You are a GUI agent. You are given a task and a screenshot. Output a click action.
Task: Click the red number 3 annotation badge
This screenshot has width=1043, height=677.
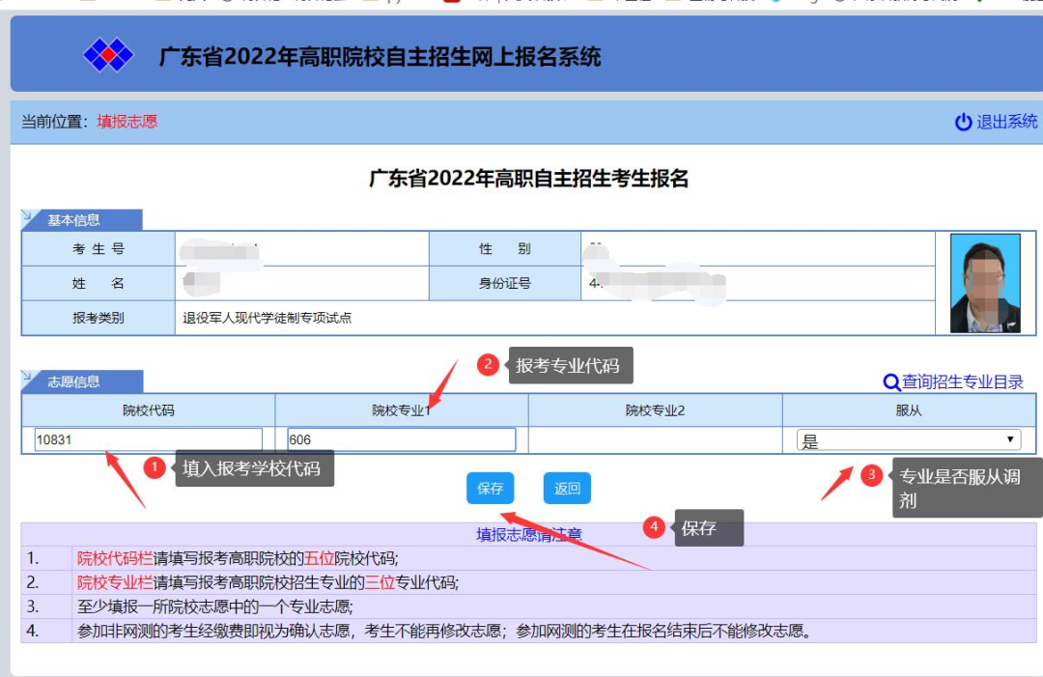point(871,474)
